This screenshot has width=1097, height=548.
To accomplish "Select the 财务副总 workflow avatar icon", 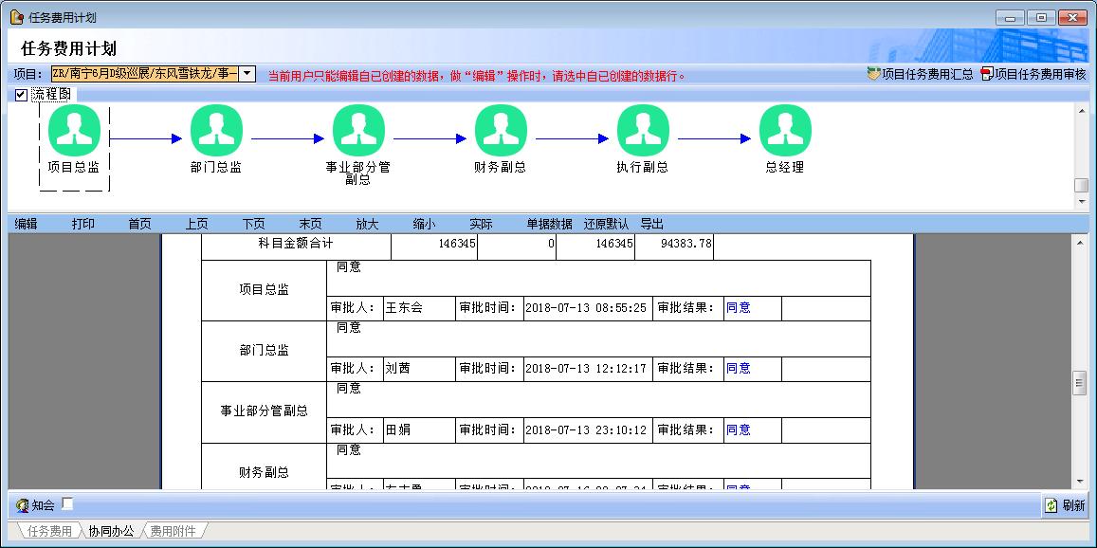I will (x=501, y=131).
